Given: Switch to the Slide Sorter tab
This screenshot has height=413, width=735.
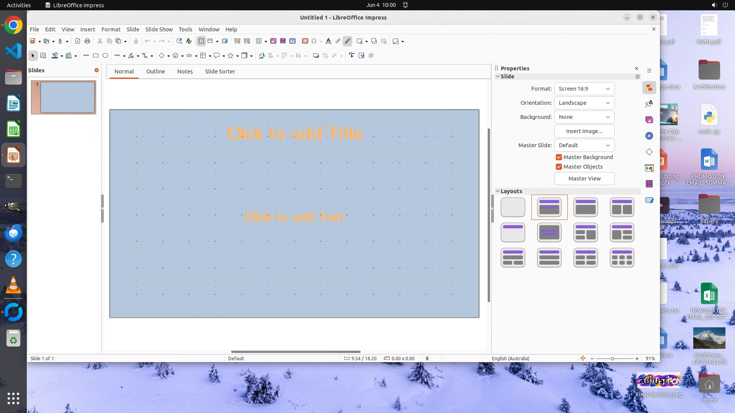Looking at the screenshot, I should point(220,72).
